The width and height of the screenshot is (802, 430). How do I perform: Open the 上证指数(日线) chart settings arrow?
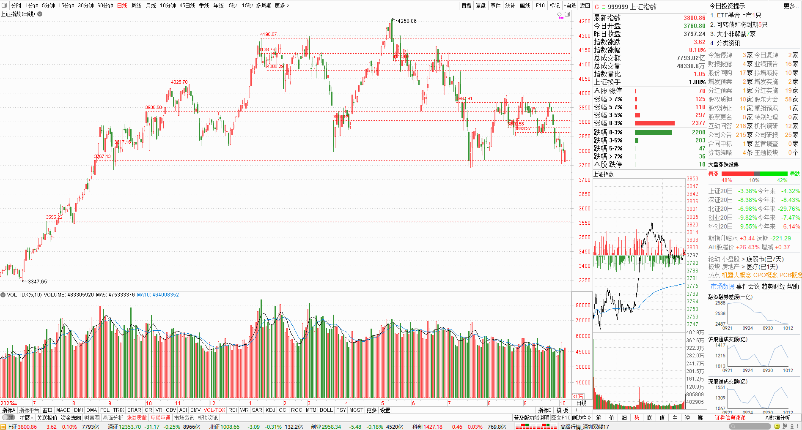[x=40, y=14]
